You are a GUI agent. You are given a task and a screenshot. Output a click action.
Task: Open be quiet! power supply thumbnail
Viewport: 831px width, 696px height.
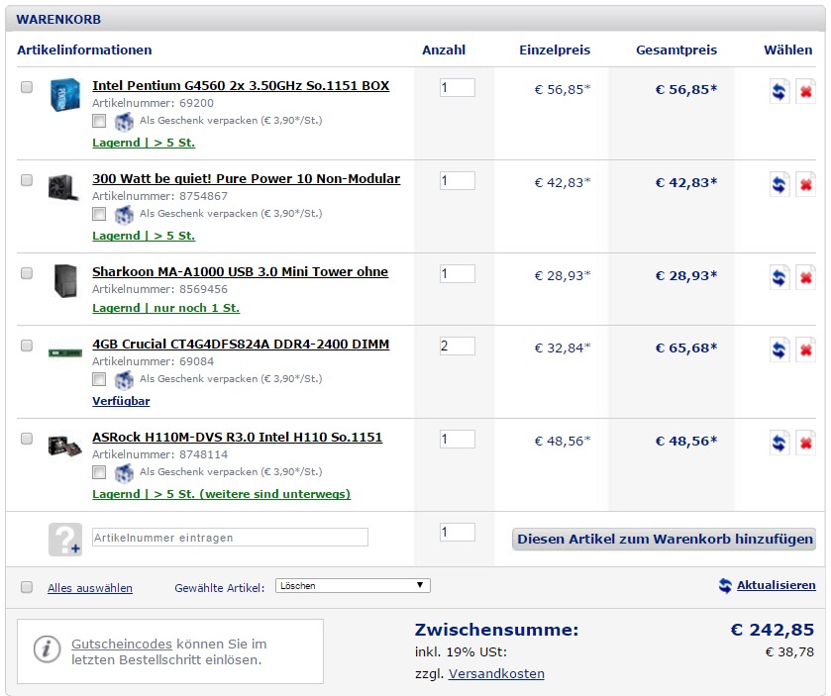point(63,187)
